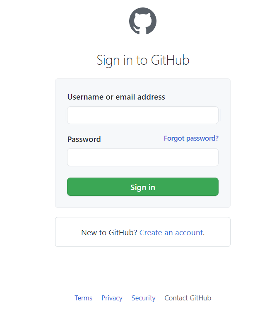Click the Contact GitHub footer link
The image size is (267, 334).
[x=188, y=298]
